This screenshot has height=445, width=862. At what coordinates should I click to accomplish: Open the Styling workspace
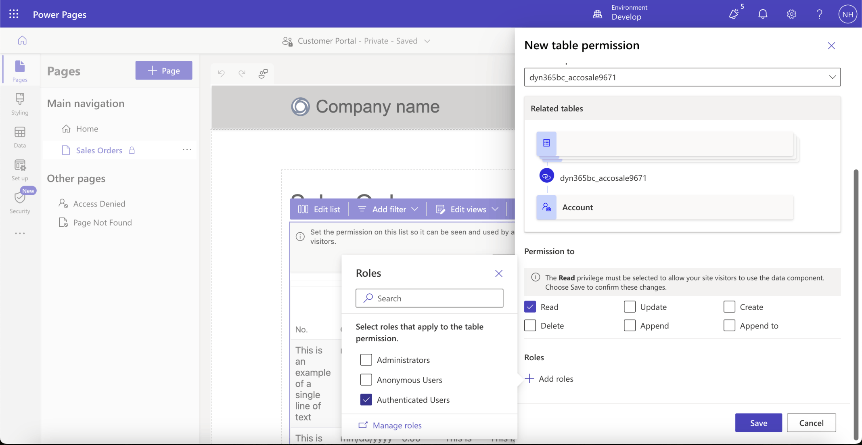(20, 104)
